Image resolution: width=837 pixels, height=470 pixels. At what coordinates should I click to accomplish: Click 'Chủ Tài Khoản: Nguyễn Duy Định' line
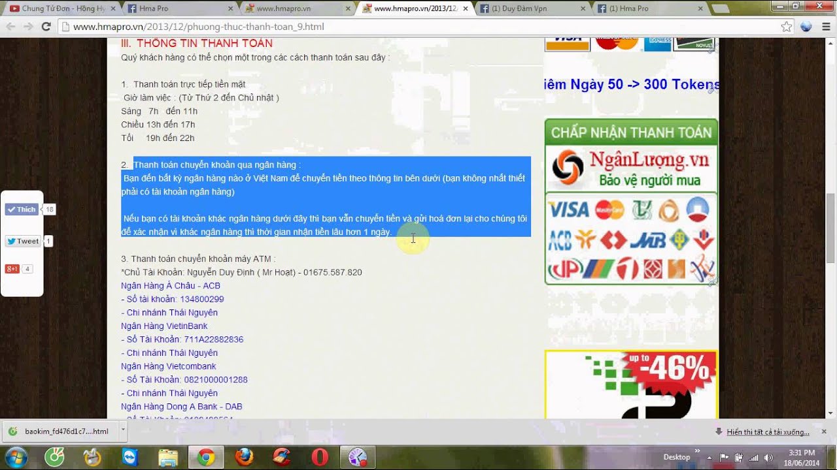[241, 272]
